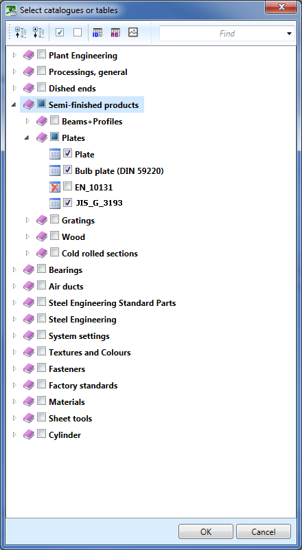Click the red-crossed table icon beside EN_10131

pyautogui.click(x=55, y=187)
